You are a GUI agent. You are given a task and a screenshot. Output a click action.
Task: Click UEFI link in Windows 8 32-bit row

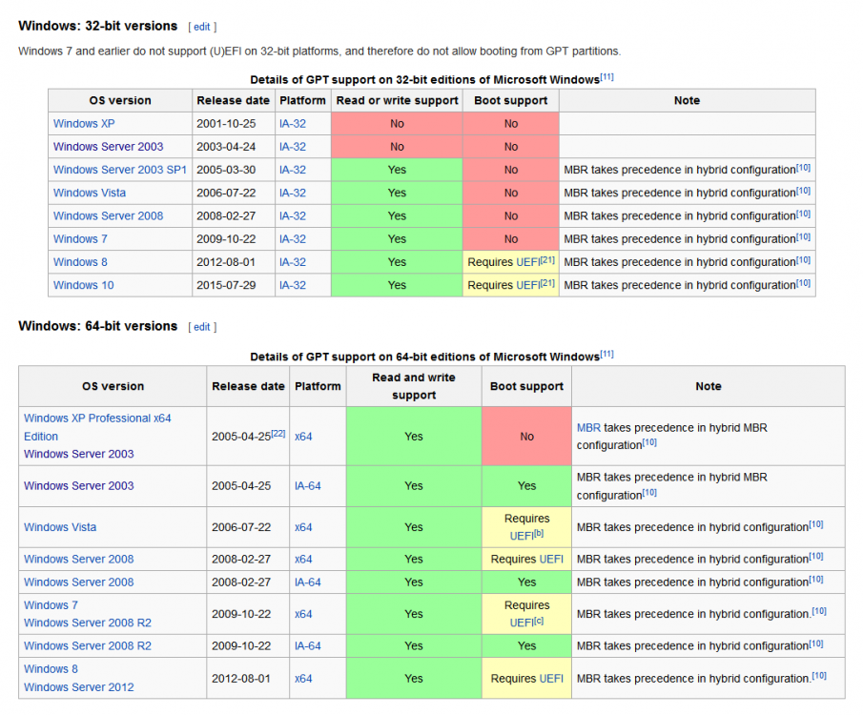click(x=529, y=262)
